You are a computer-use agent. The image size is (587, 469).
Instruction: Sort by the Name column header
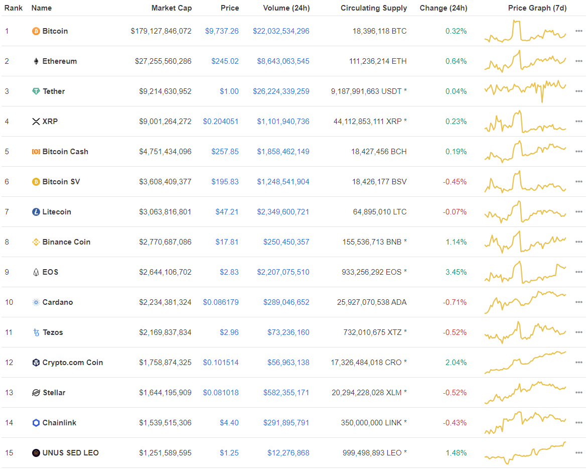click(42, 8)
